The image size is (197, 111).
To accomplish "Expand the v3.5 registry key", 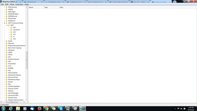I will click(9, 34).
